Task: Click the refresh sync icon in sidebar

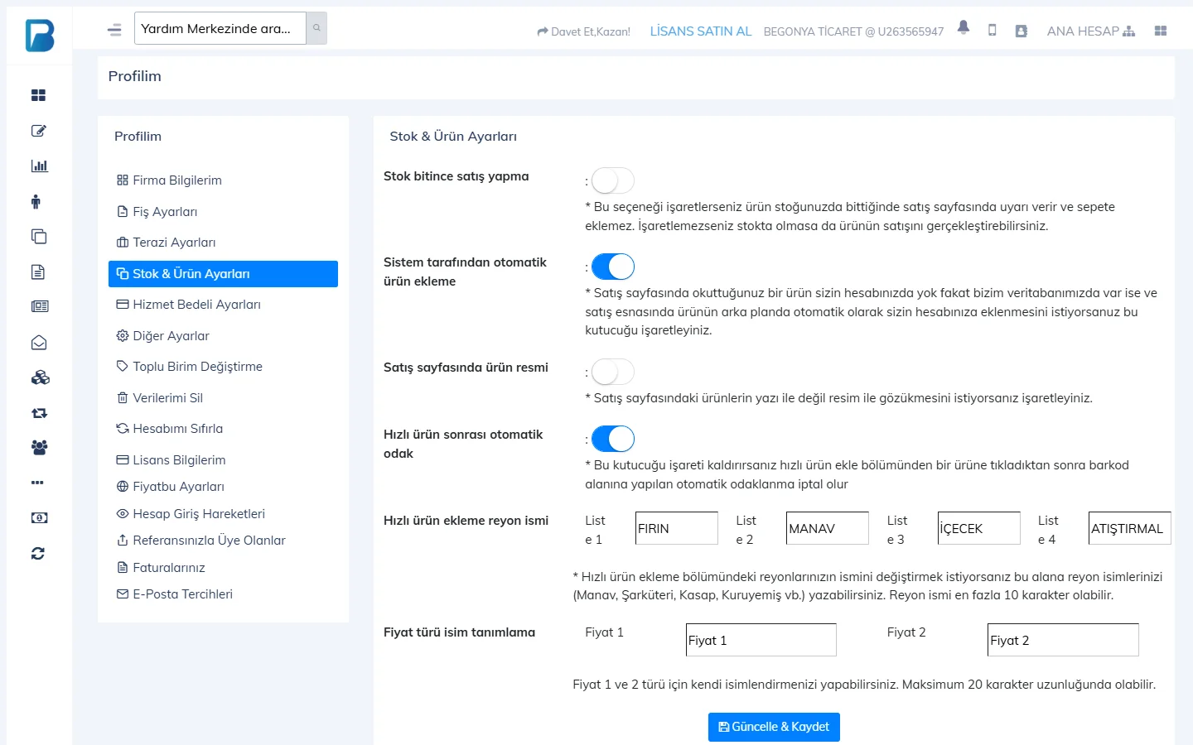Action: tap(38, 553)
